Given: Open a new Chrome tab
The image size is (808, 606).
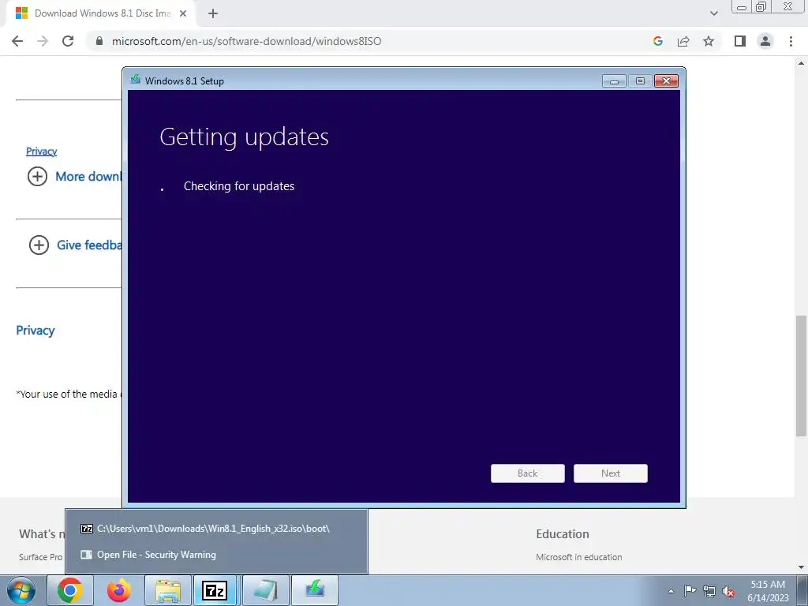Looking at the screenshot, I should (213, 13).
